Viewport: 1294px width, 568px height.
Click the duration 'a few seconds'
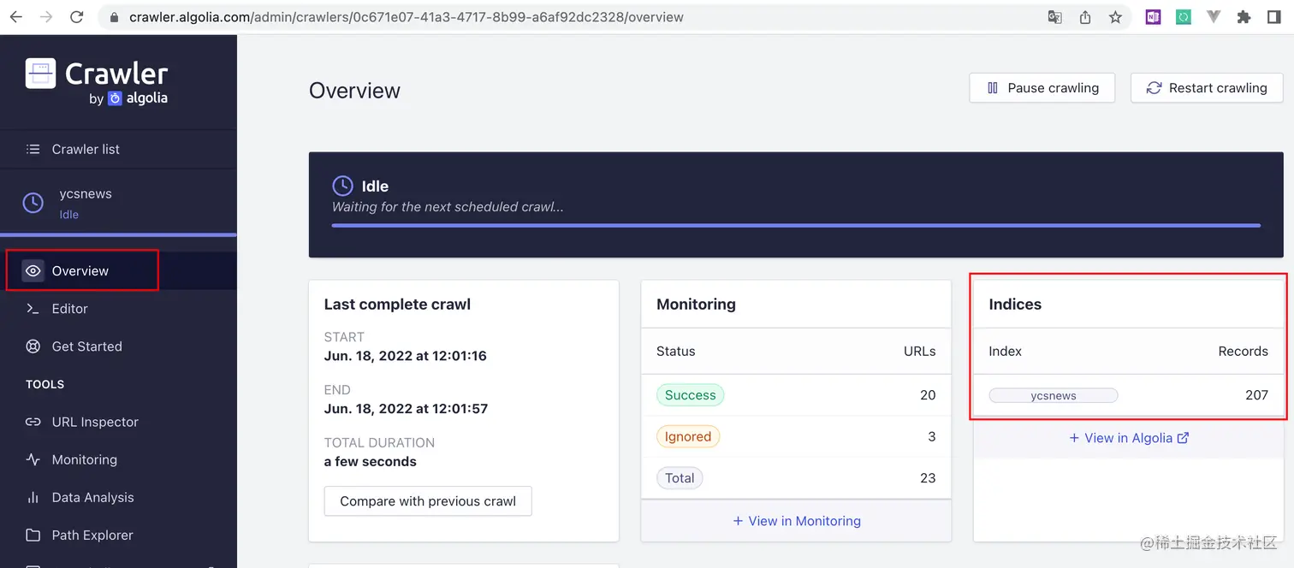tap(371, 462)
